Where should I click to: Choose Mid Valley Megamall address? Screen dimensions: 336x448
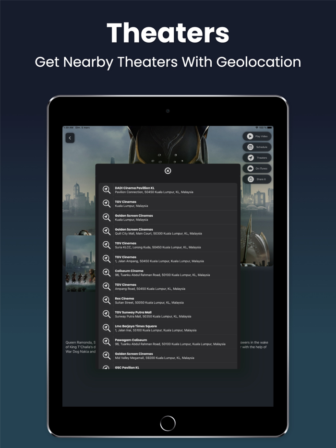pos(155,358)
